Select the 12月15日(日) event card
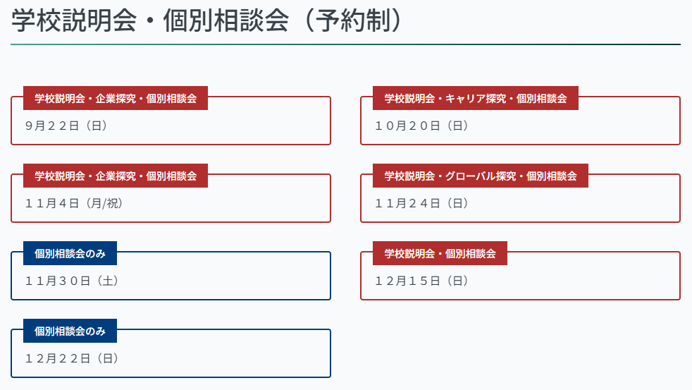The width and height of the screenshot is (692, 390). [x=520, y=276]
